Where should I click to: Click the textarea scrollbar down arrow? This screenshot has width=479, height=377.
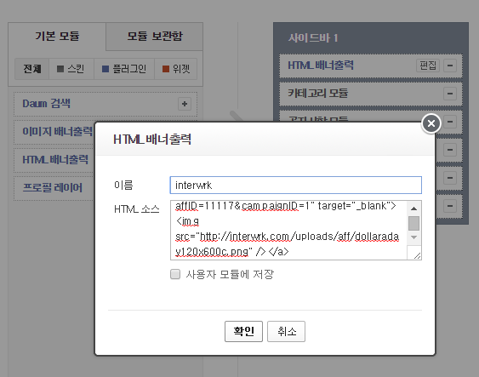(x=414, y=237)
